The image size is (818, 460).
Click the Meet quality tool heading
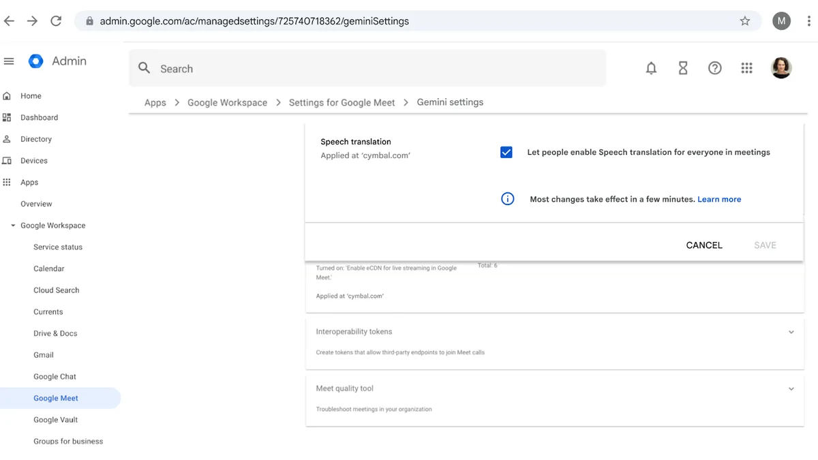[345, 388]
